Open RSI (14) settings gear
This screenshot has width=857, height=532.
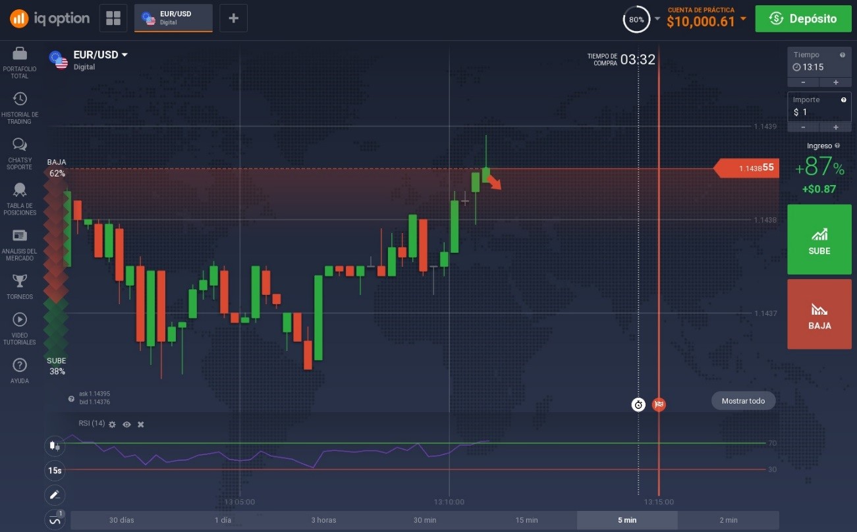pos(112,425)
